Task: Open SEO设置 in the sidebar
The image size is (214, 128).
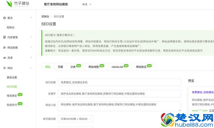Action: 12,87
